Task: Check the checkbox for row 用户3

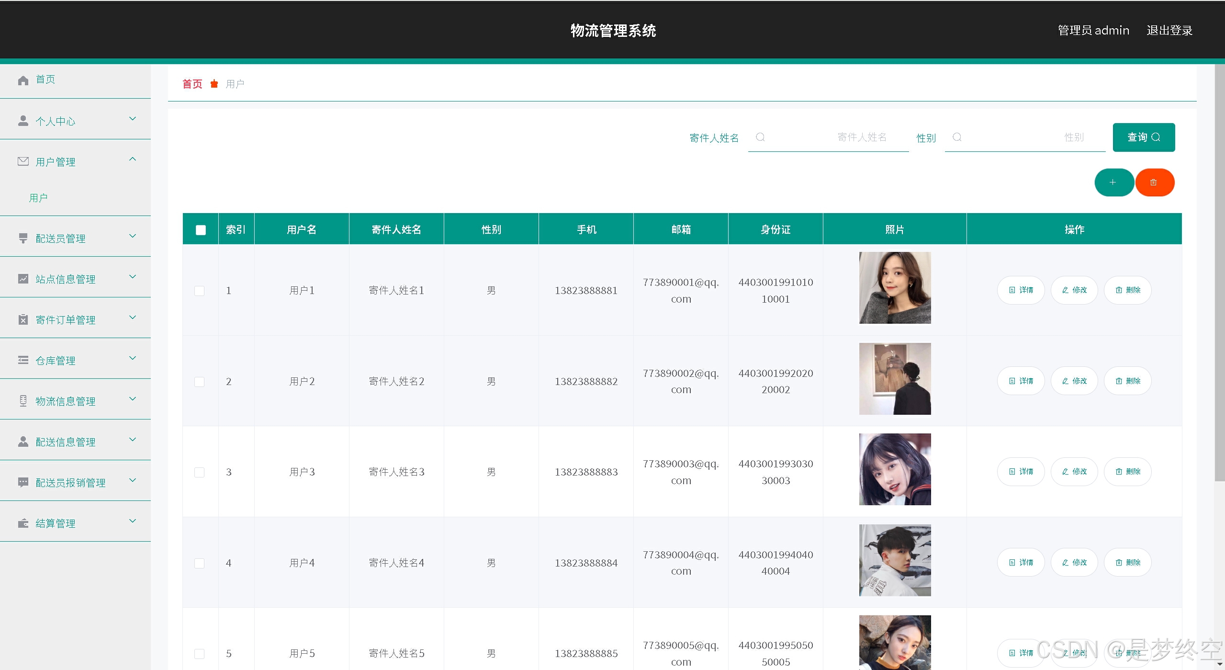Action: 199,472
